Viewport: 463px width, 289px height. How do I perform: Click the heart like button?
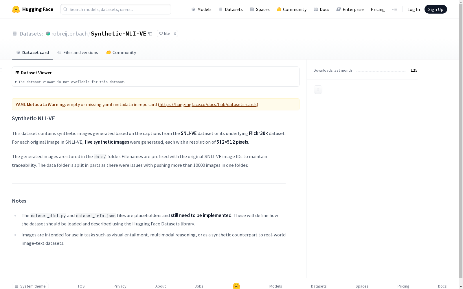(164, 34)
